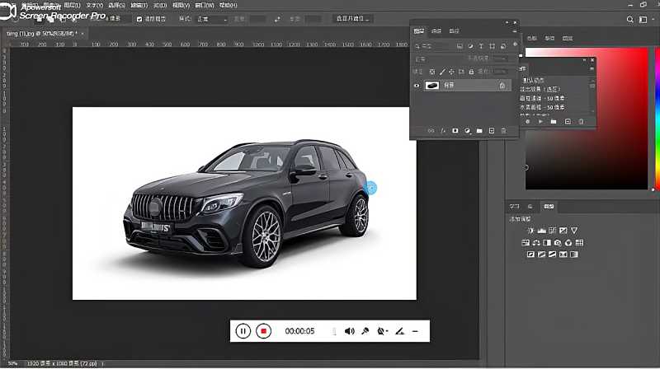Select the timg (1).jpg document tab
Screen dimensions: 660x369
pos(42,33)
